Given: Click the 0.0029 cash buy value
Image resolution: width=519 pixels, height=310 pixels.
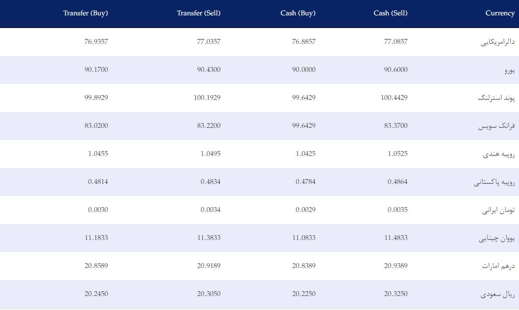Looking at the screenshot, I should coord(306,210).
